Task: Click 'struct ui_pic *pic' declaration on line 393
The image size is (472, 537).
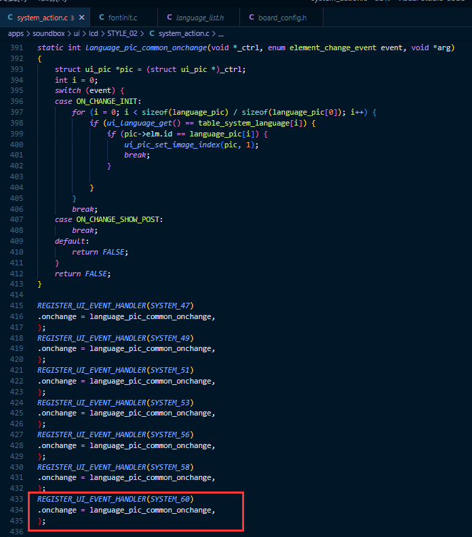Action: [x=94, y=69]
